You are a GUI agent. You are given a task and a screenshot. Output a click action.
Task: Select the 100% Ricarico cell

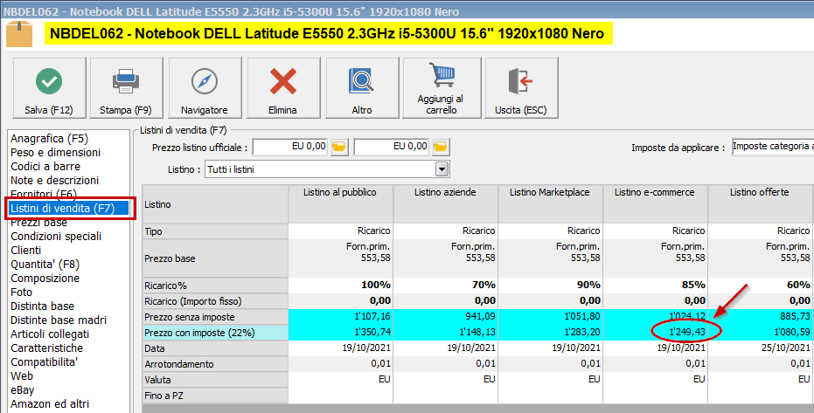point(341,285)
